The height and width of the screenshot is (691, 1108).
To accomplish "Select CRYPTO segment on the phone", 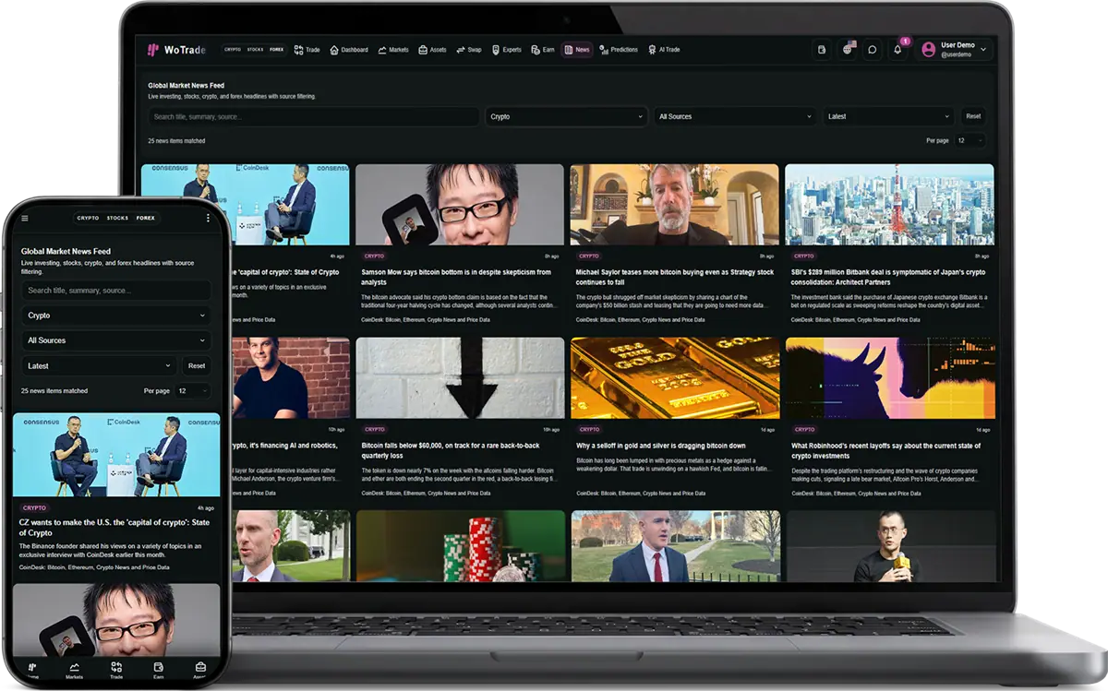I will point(88,219).
